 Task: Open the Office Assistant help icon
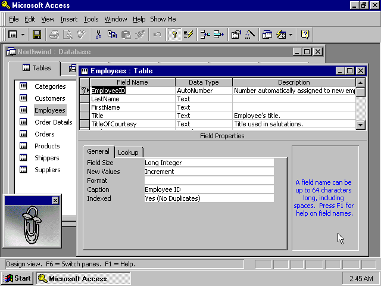point(305,35)
